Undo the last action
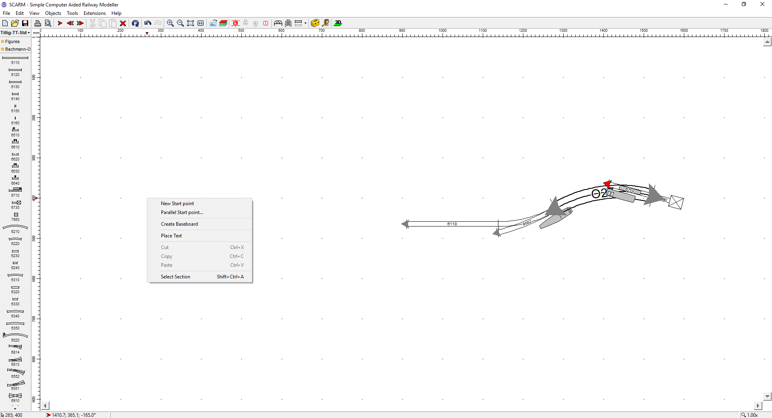This screenshot has width=772, height=418. 148,23
